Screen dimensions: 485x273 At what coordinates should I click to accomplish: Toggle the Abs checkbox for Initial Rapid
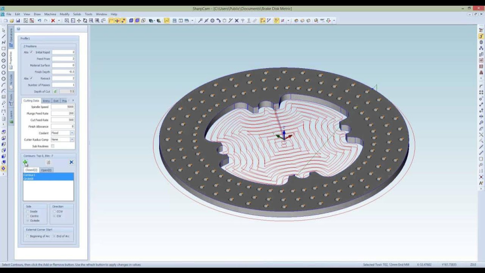point(32,52)
